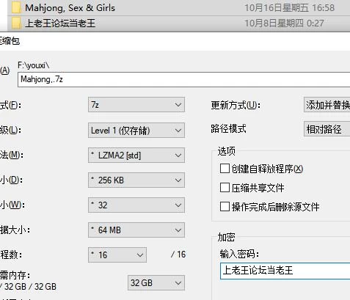Click the 选项 group title
The image size is (350, 300).
click(227, 151)
